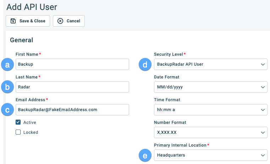Image resolution: width=270 pixels, height=164 pixels.
Task: Click the 'Security Level' field label
Action: tap(169, 54)
